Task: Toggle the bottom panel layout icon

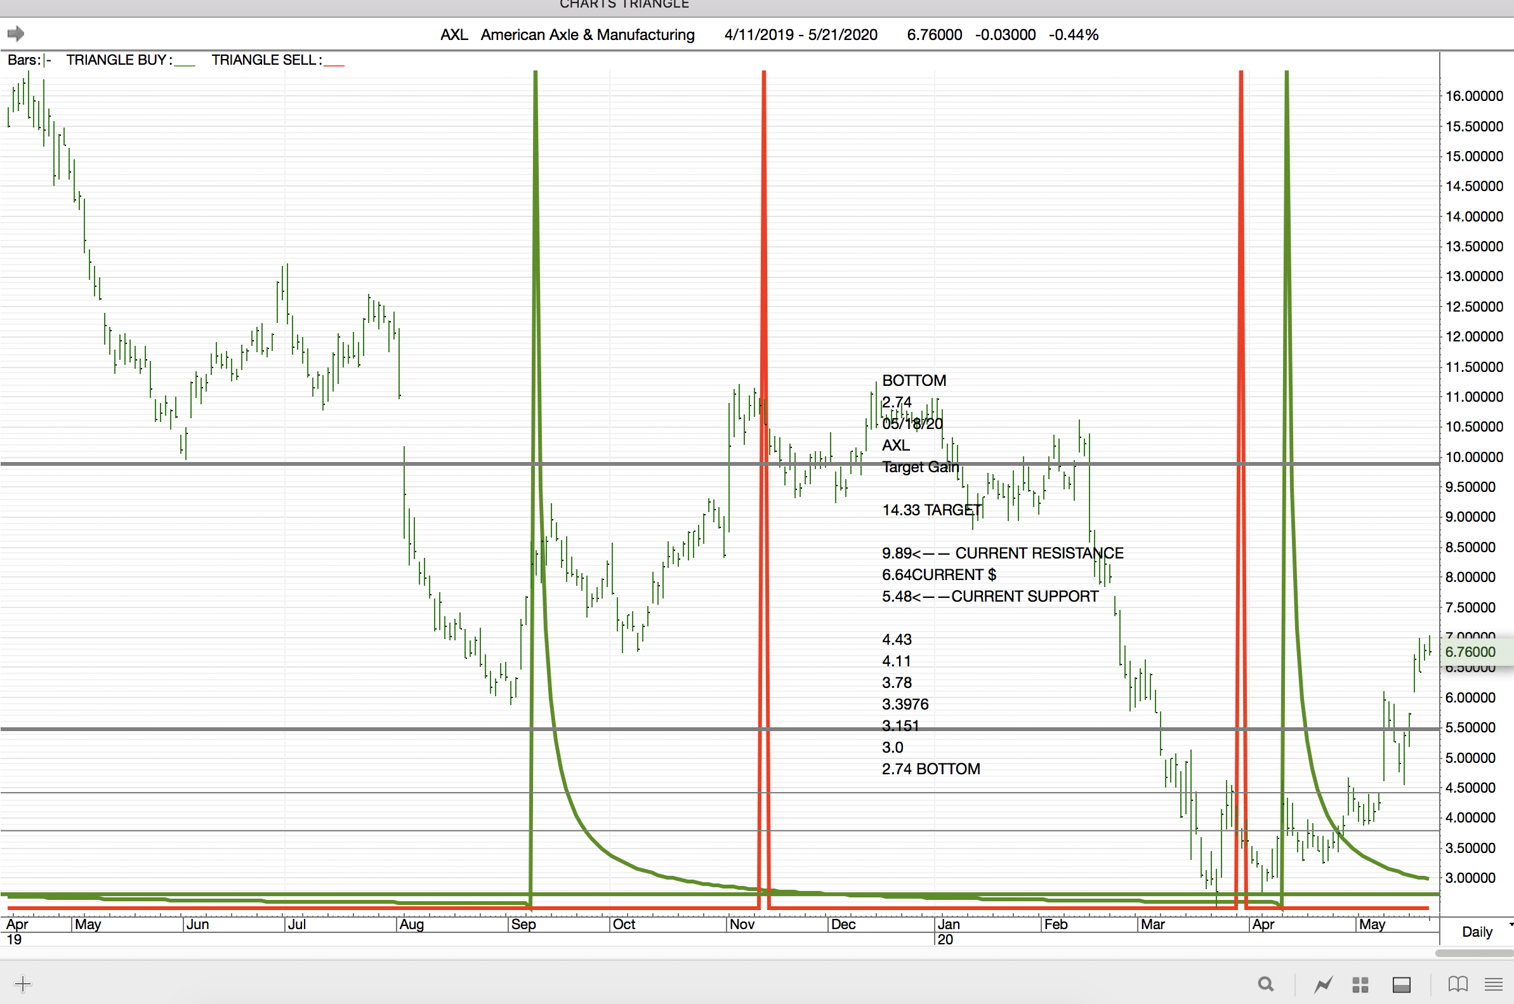Action: click(1401, 984)
